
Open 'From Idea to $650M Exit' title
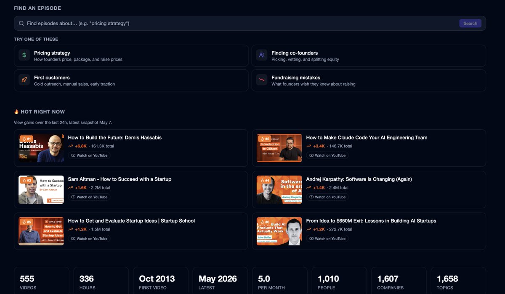(x=371, y=220)
